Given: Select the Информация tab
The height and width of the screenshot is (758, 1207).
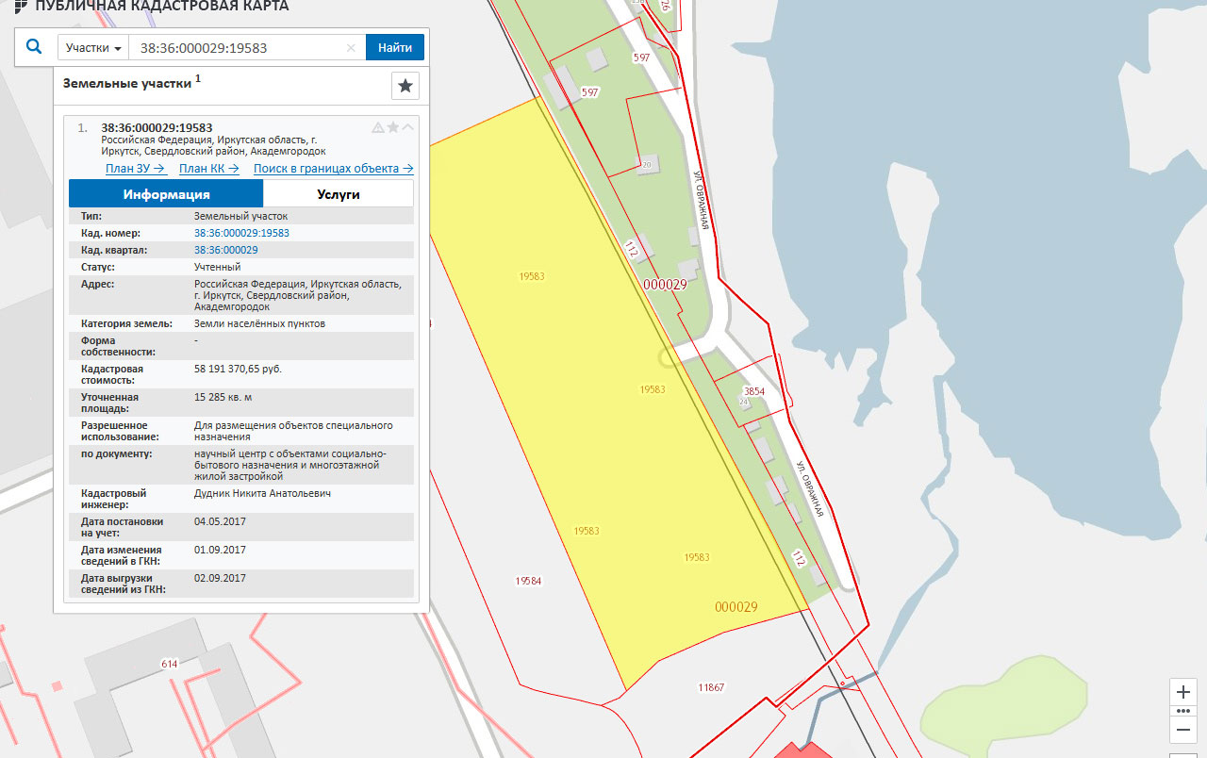Looking at the screenshot, I should click(x=166, y=194).
